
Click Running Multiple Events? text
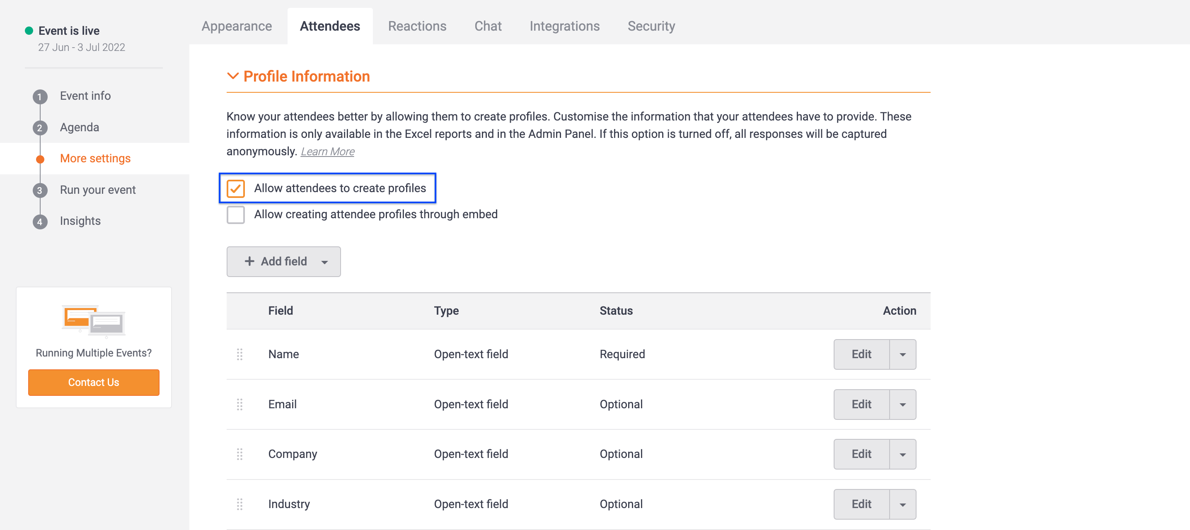[94, 353]
